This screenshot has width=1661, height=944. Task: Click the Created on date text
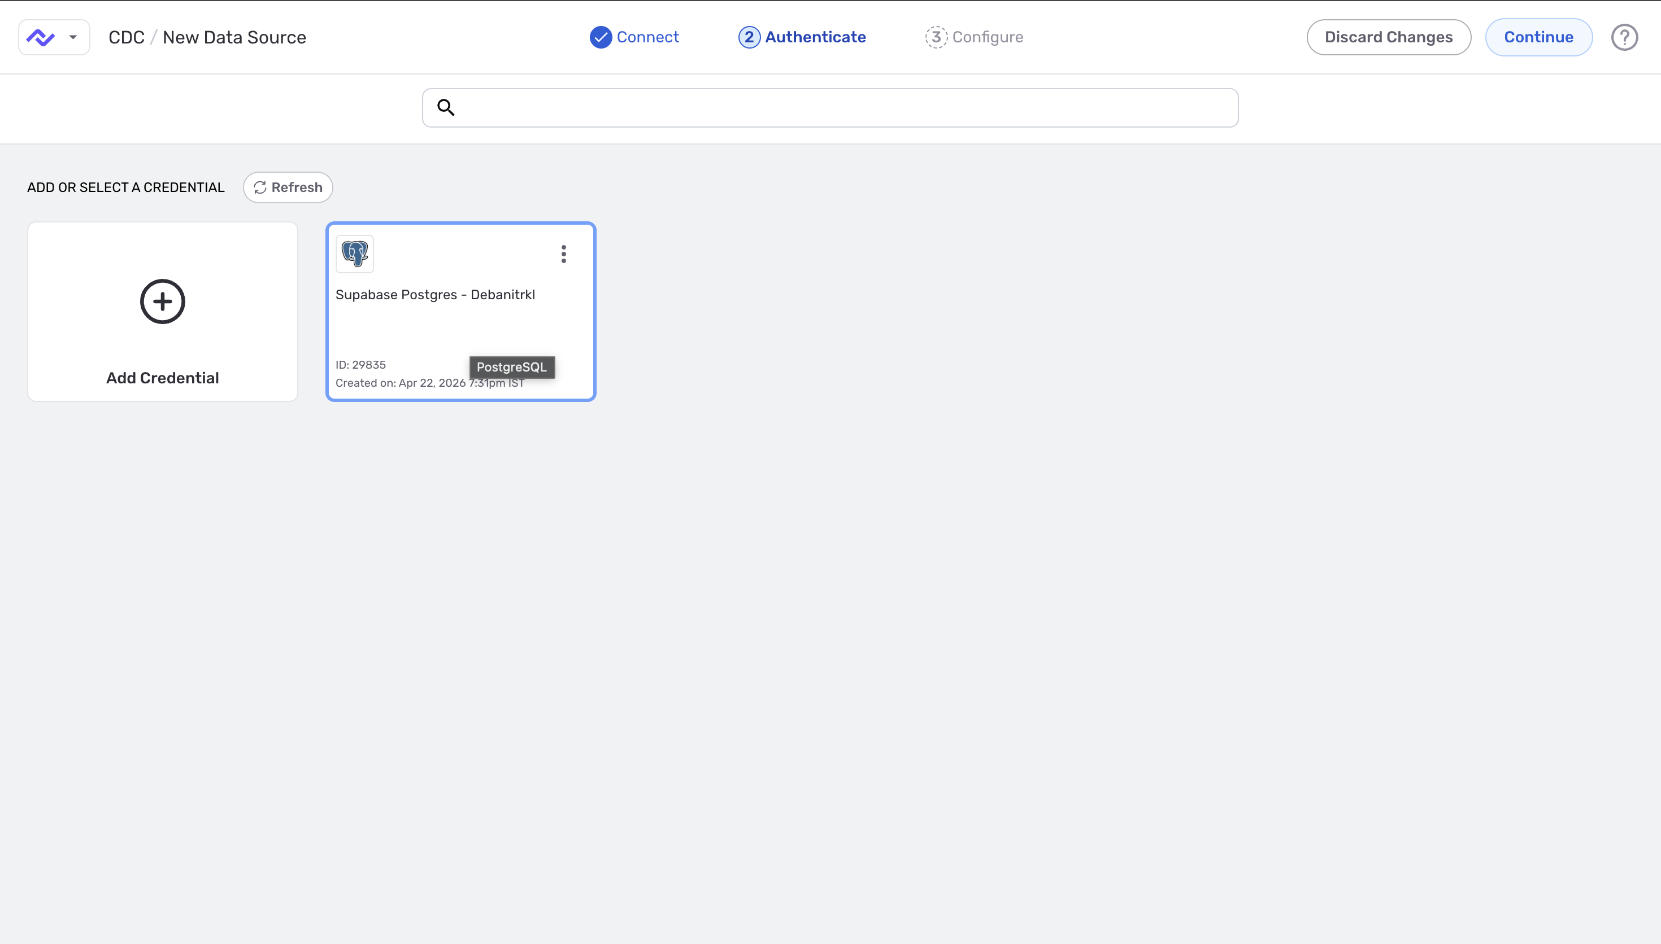pyautogui.click(x=429, y=383)
